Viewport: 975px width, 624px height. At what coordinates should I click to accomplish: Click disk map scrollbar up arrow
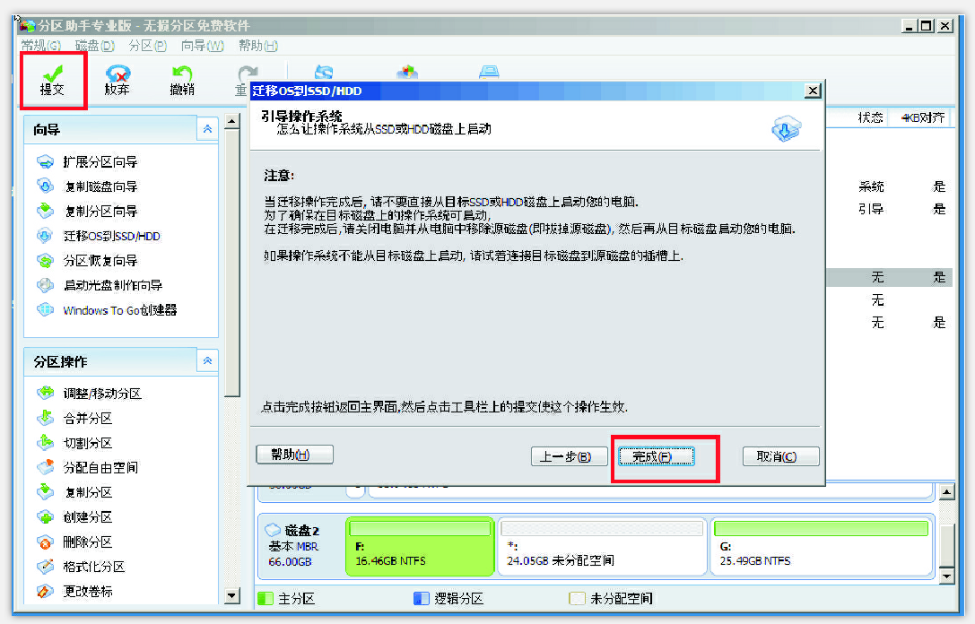[x=946, y=491]
